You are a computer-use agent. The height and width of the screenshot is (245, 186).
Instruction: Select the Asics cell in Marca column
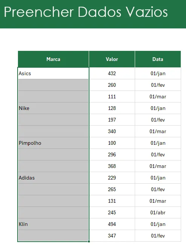tap(53, 73)
